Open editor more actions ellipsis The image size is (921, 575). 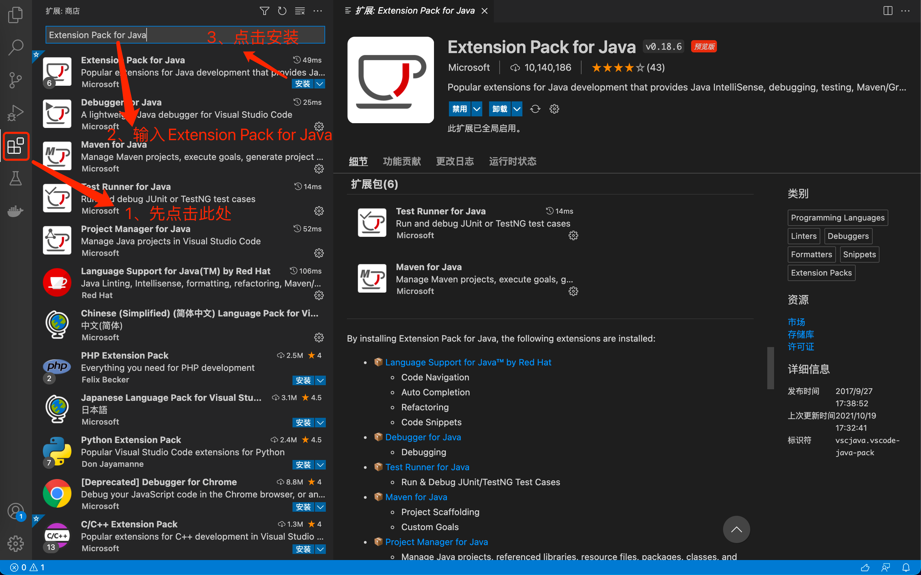click(x=905, y=11)
